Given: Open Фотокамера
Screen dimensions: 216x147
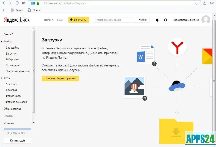Looking at the screenshot, I should click(13, 96).
